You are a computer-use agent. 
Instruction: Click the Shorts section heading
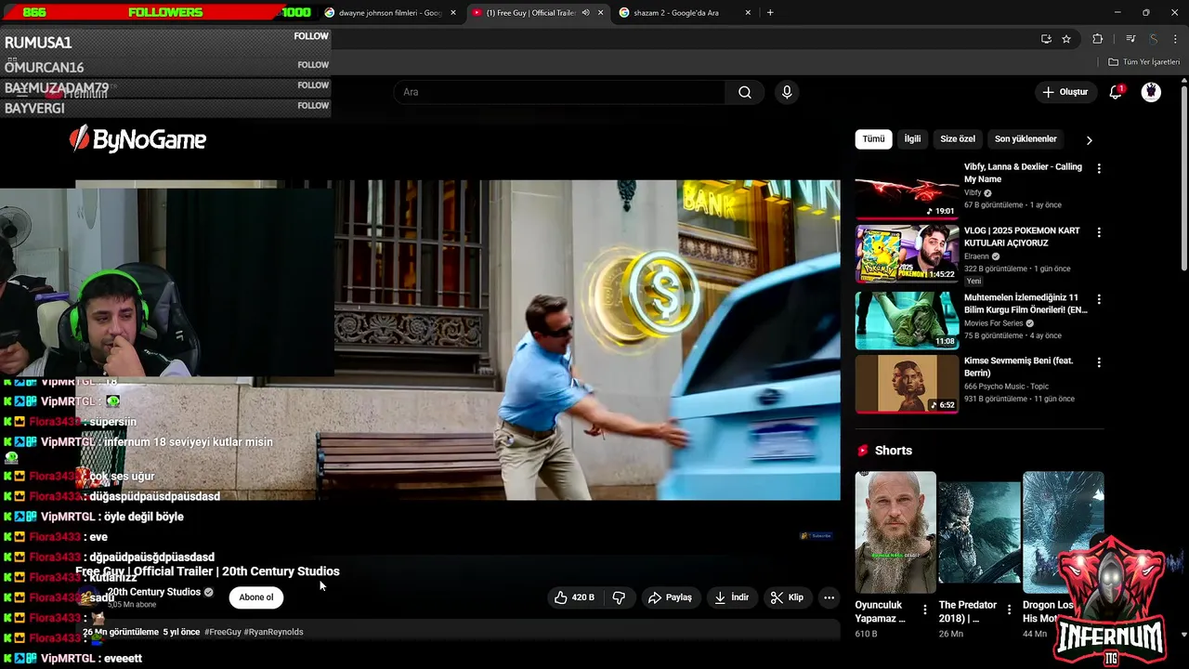coord(894,451)
